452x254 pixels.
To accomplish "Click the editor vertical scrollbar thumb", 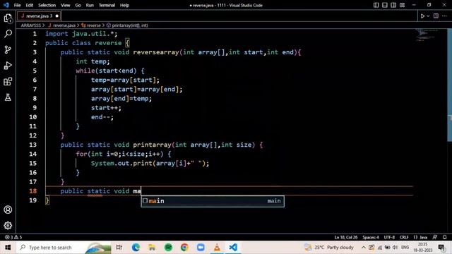I will click(x=450, y=85).
